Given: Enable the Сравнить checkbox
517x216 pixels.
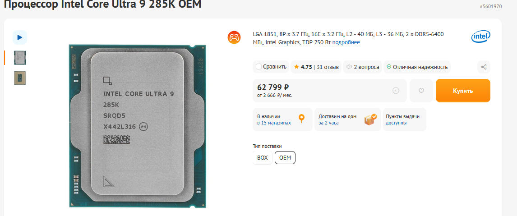Looking at the screenshot, I should [x=259, y=67].
